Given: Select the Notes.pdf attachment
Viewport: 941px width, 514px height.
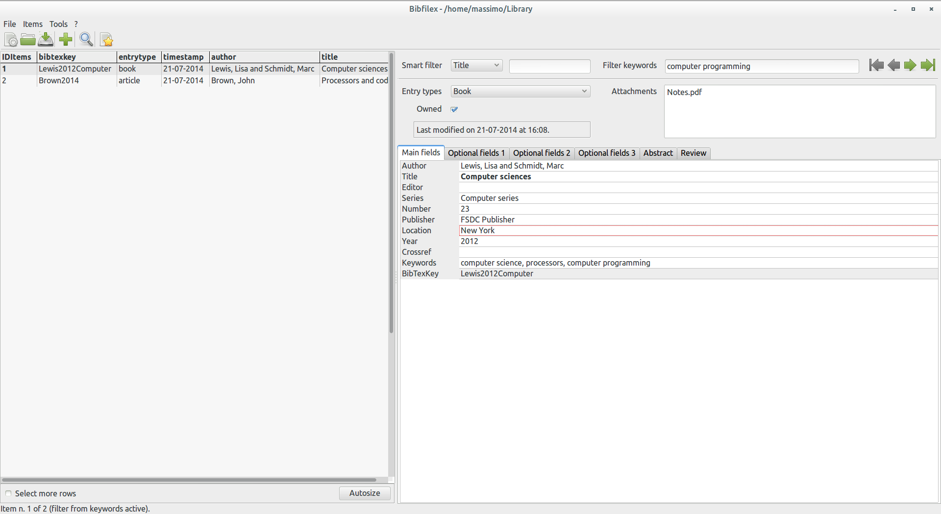Looking at the screenshot, I should (684, 92).
